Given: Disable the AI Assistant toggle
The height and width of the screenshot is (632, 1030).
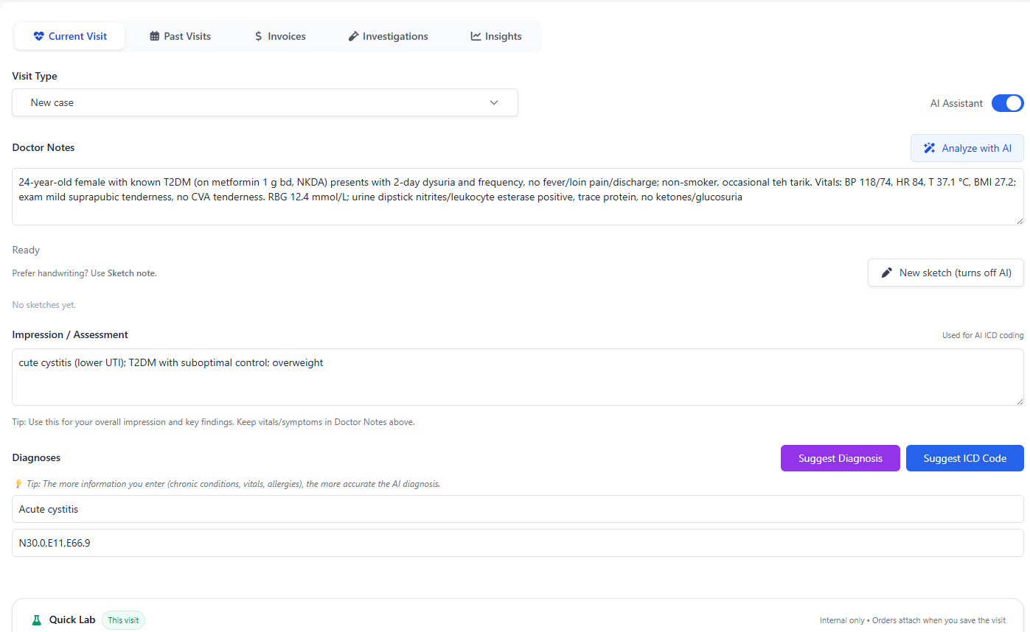Looking at the screenshot, I should click(1007, 103).
